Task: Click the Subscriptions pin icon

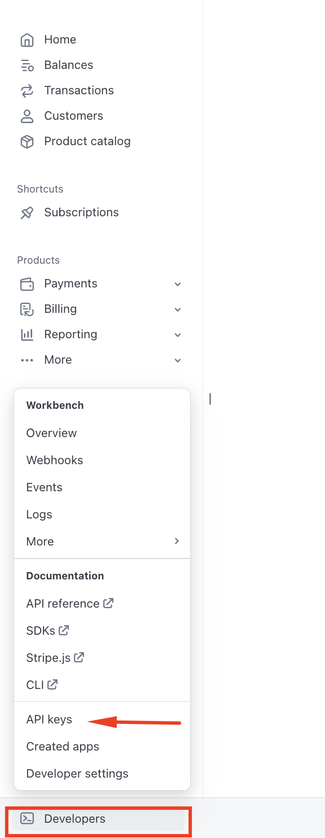Action: 27,213
